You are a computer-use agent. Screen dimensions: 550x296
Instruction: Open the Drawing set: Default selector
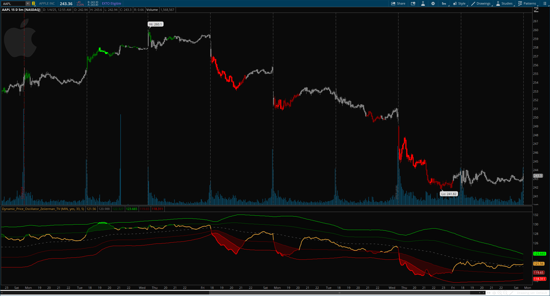(532, 293)
